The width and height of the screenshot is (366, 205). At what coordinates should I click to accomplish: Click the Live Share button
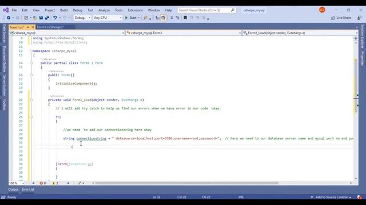click(x=341, y=18)
